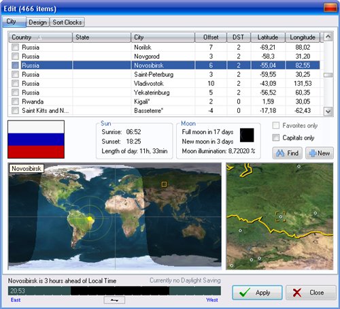Click the red X Close button
The height and width of the screenshot is (309, 340).
(311, 293)
